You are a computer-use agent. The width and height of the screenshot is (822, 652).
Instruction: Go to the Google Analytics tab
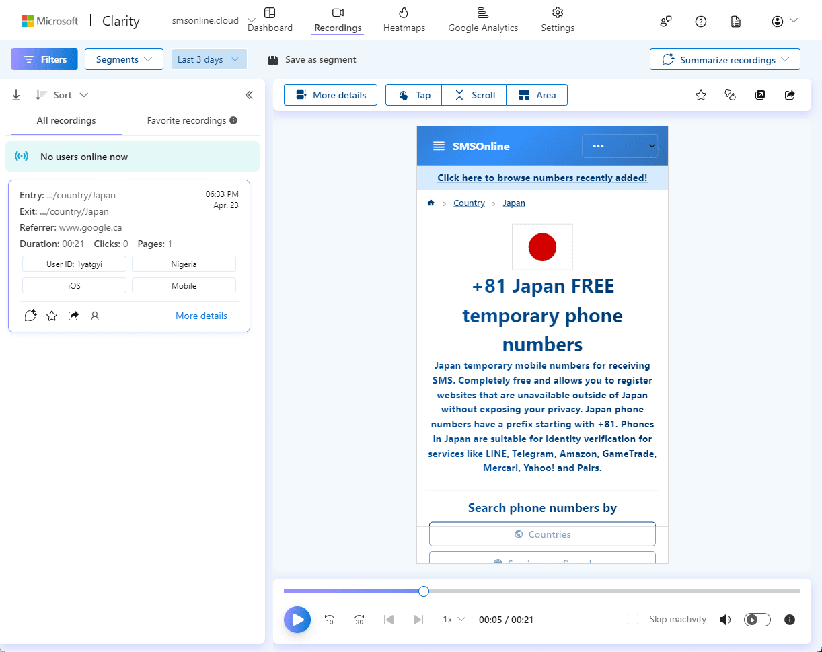tap(483, 20)
